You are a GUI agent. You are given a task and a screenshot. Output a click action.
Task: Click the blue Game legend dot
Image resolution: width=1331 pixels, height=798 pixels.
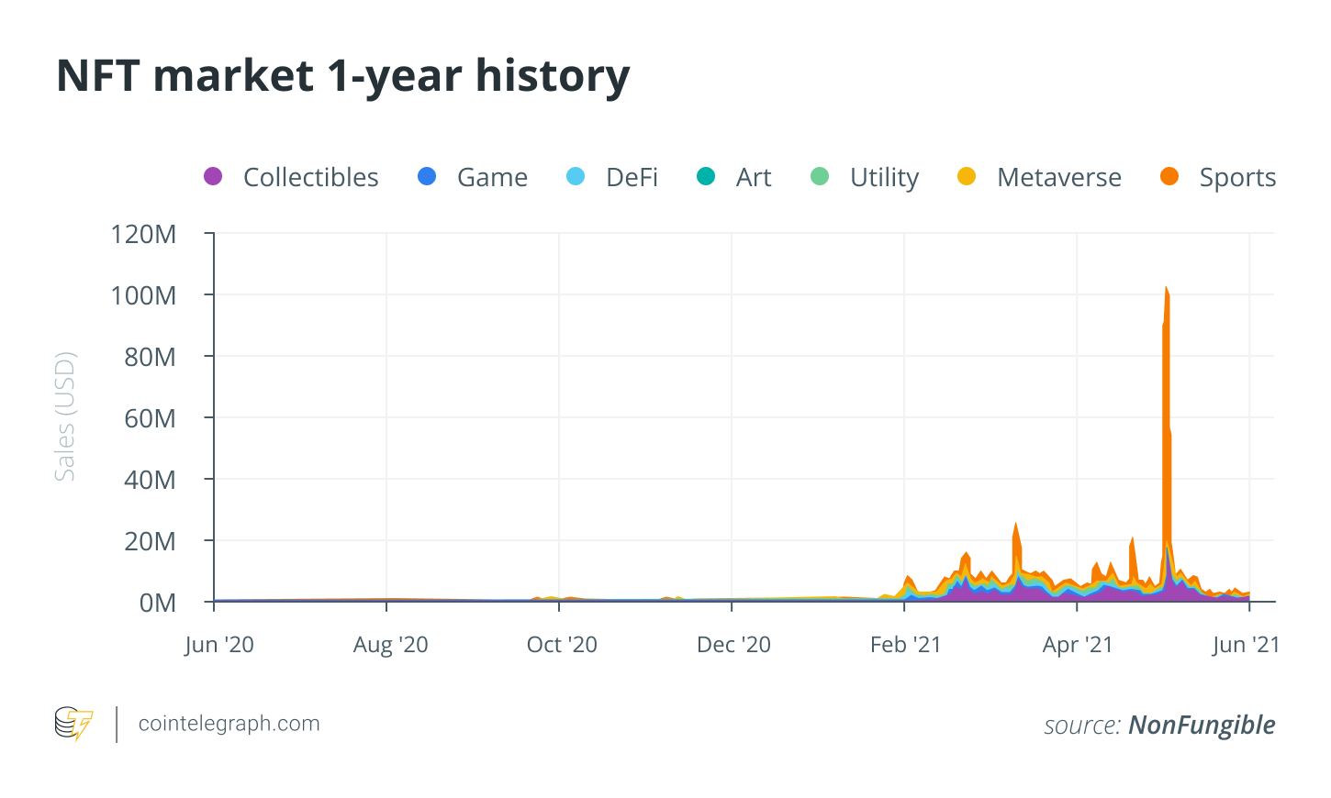pyautogui.click(x=427, y=176)
